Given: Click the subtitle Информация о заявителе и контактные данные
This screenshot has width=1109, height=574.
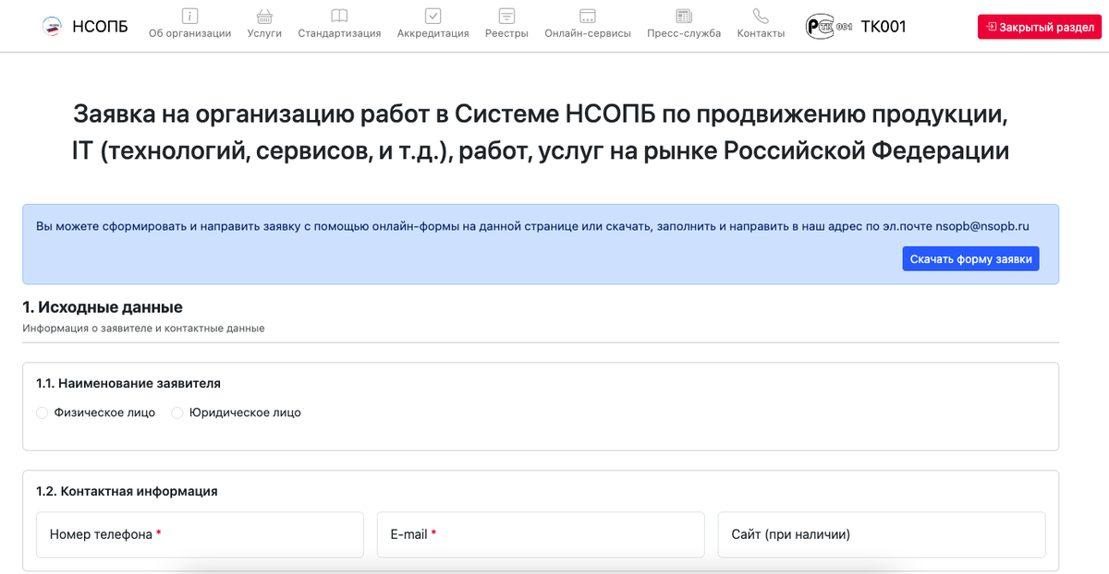Looking at the screenshot, I should pos(143,329).
